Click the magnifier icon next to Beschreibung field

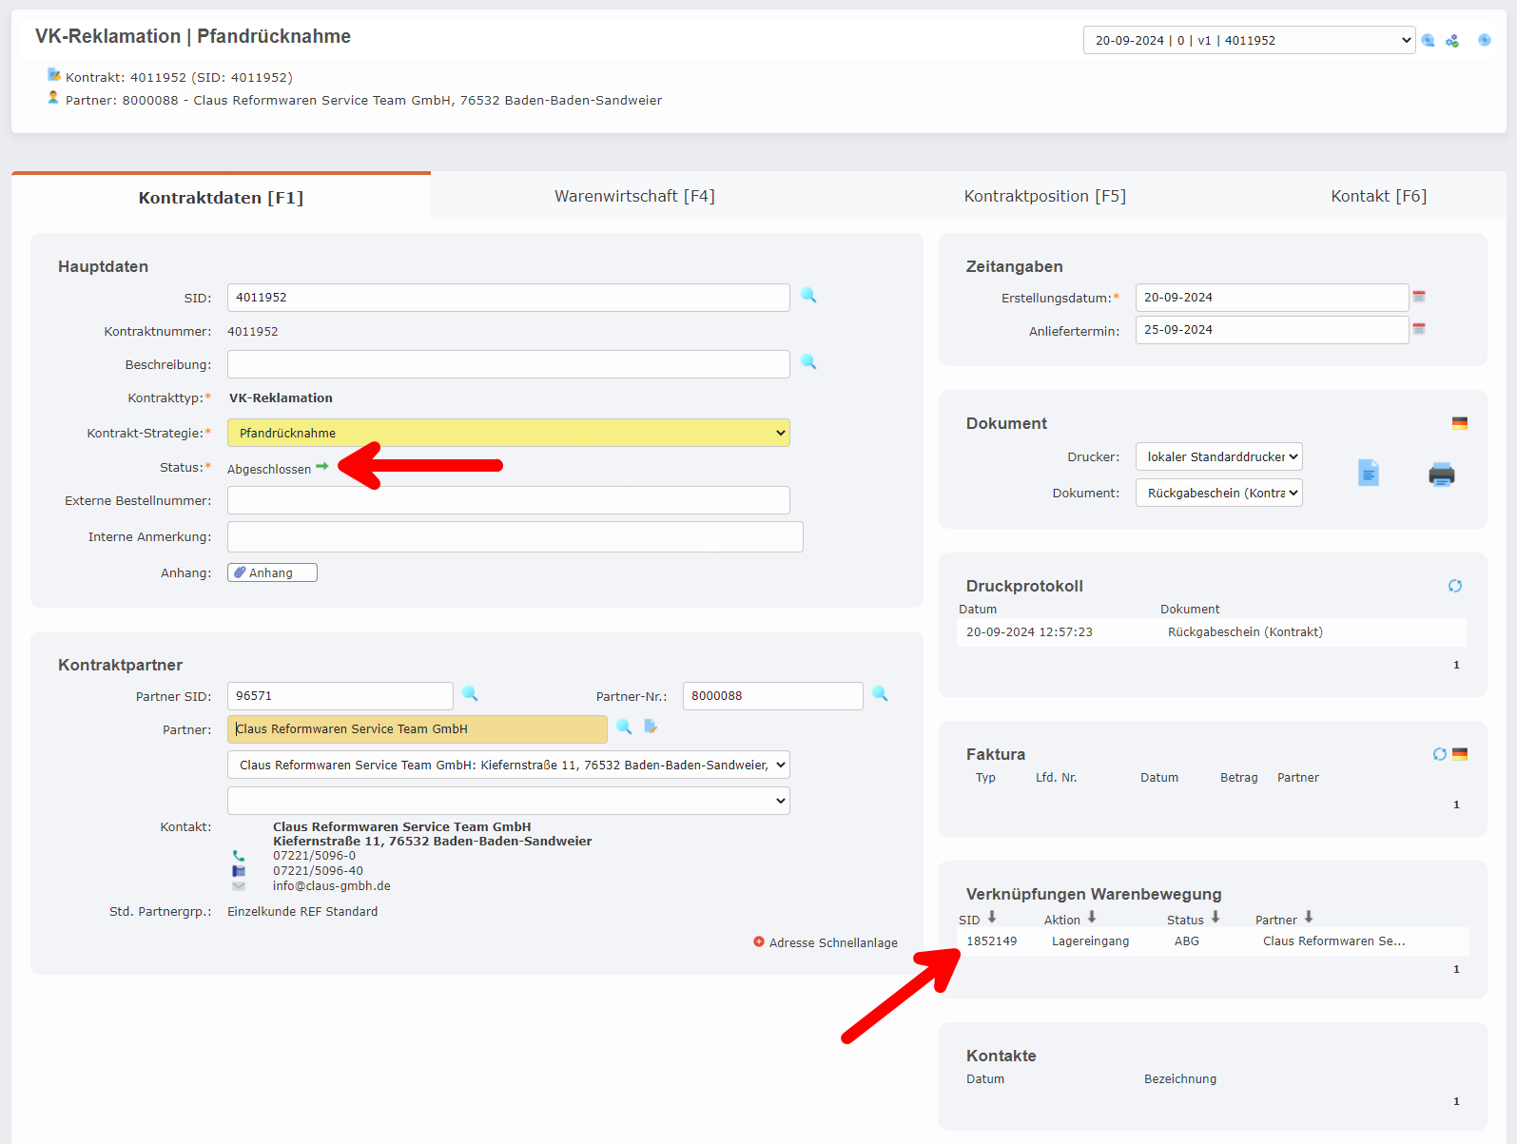pyautogui.click(x=808, y=362)
